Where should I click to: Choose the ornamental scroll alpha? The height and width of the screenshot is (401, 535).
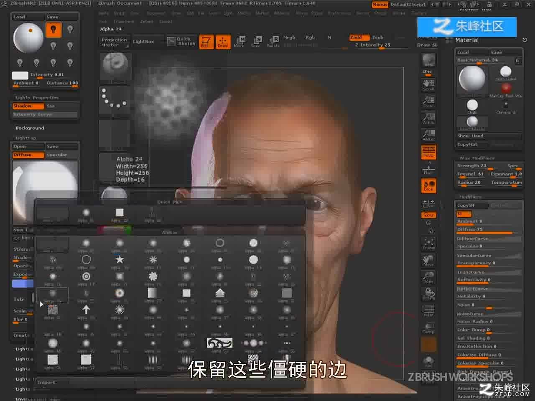click(x=219, y=344)
